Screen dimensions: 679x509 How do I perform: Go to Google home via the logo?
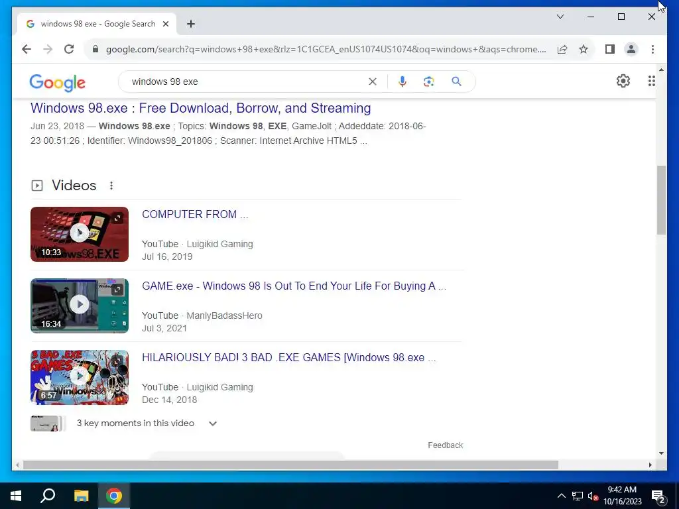(x=57, y=82)
